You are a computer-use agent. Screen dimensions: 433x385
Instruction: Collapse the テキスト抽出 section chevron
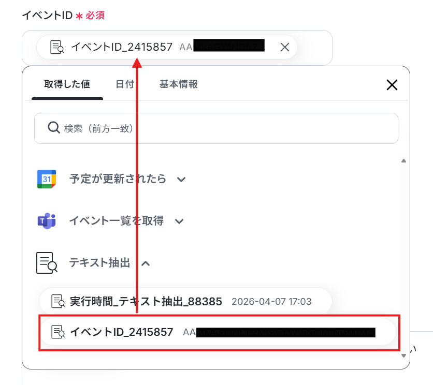[x=146, y=263]
